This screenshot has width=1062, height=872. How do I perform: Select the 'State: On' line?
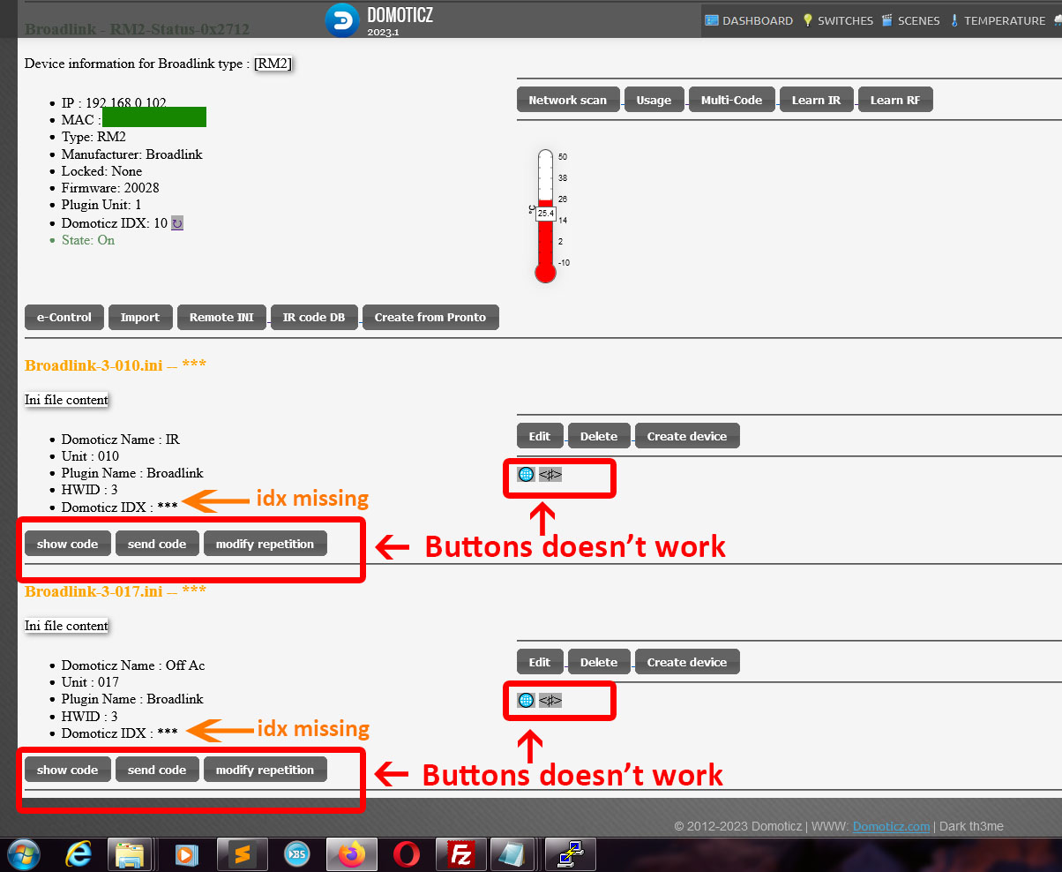click(88, 240)
